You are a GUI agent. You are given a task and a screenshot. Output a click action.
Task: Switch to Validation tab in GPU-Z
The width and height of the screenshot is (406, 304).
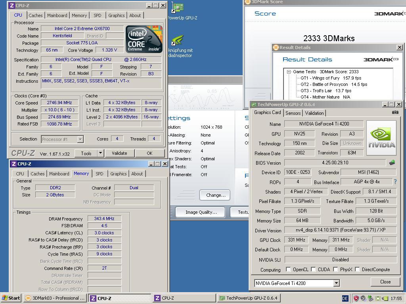314,113
